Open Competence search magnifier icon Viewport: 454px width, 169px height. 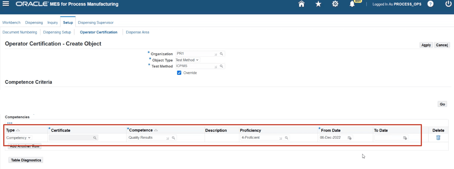tap(173, 138)
